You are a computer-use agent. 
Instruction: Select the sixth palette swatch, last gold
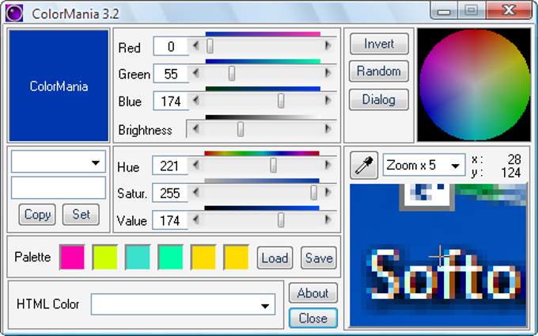[236, 258]
